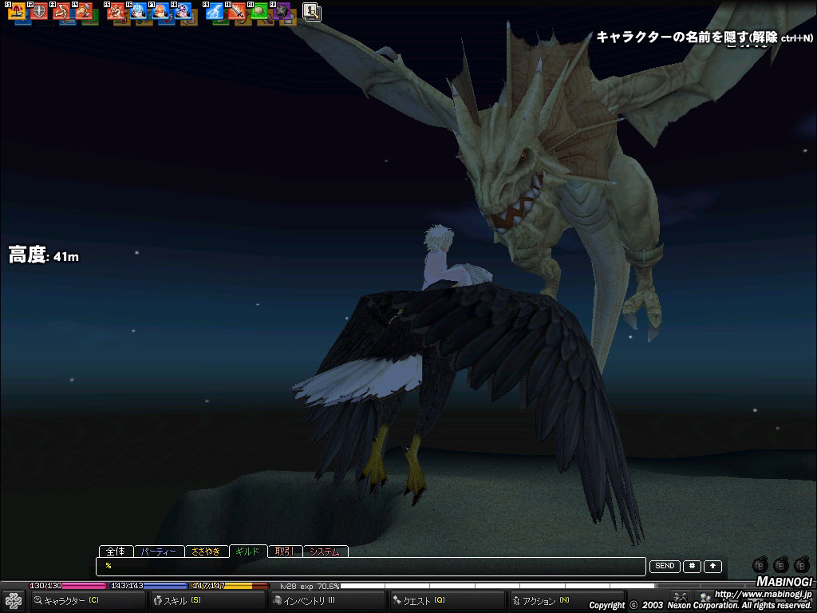The height and width of the screenshot is (613, 817).
Task: Open the http://www.mabinogi.jp link
Action: [x=763, y=594]
